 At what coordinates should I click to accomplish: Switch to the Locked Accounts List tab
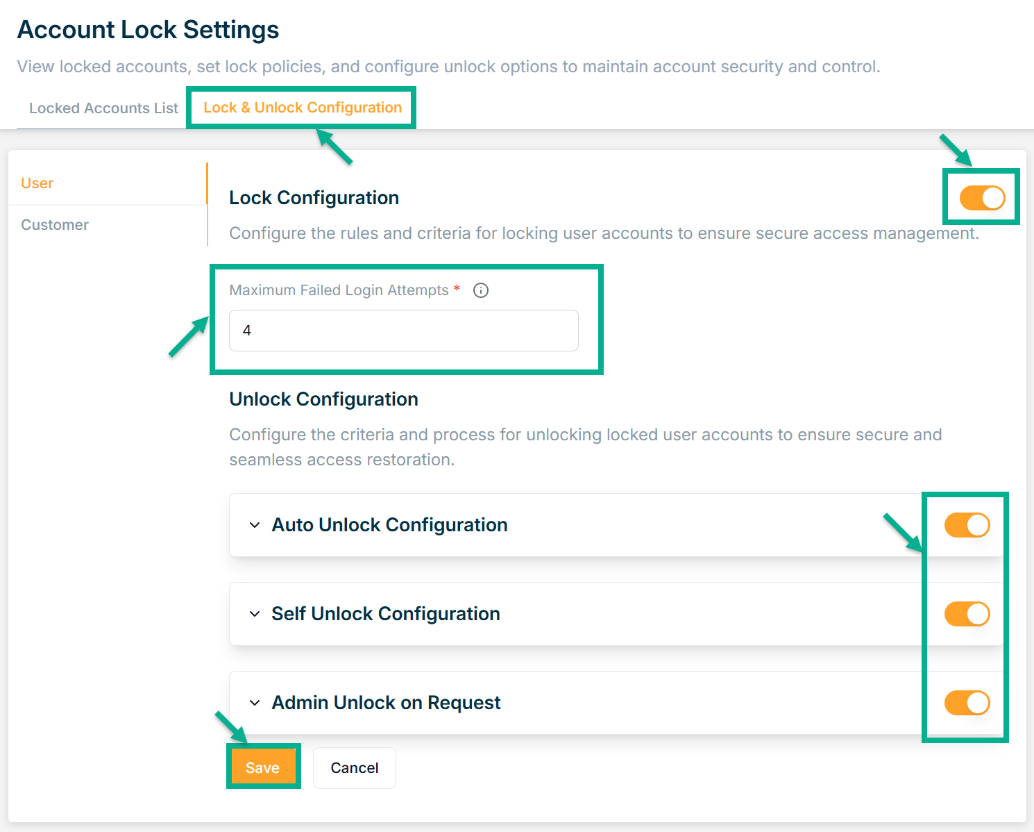[x=103, y=108]
